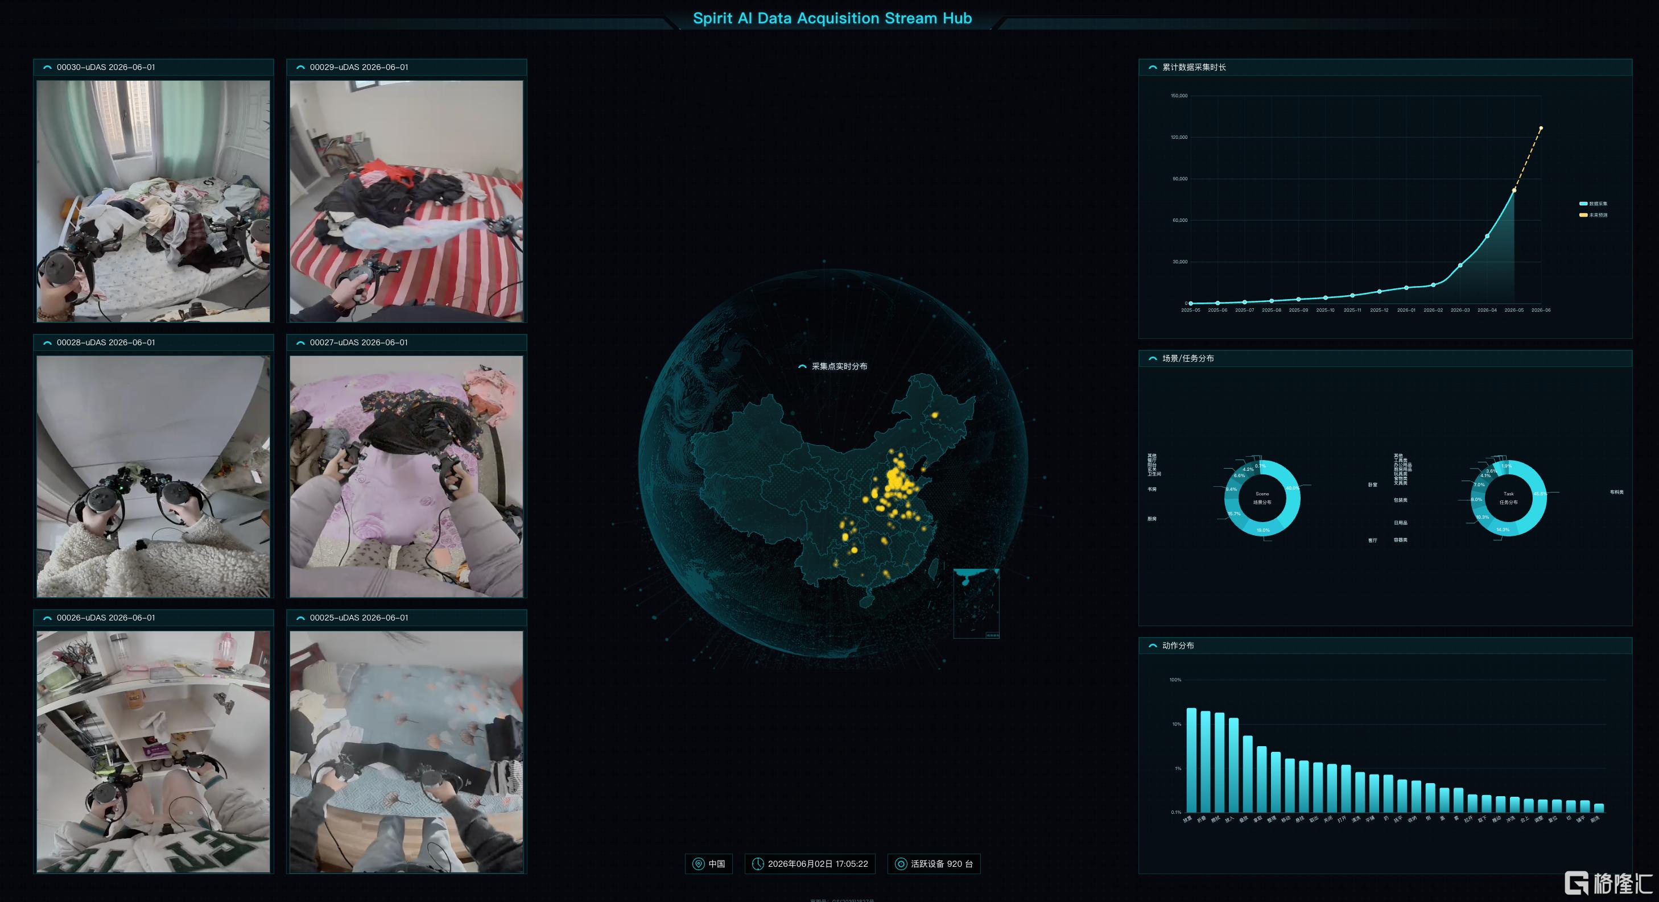
Task: Select the 放置 bar in 动作分布 chart
Action: (x=1191, y=760)
